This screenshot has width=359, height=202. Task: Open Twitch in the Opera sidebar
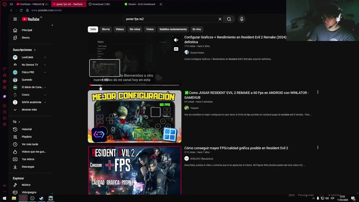4,97
